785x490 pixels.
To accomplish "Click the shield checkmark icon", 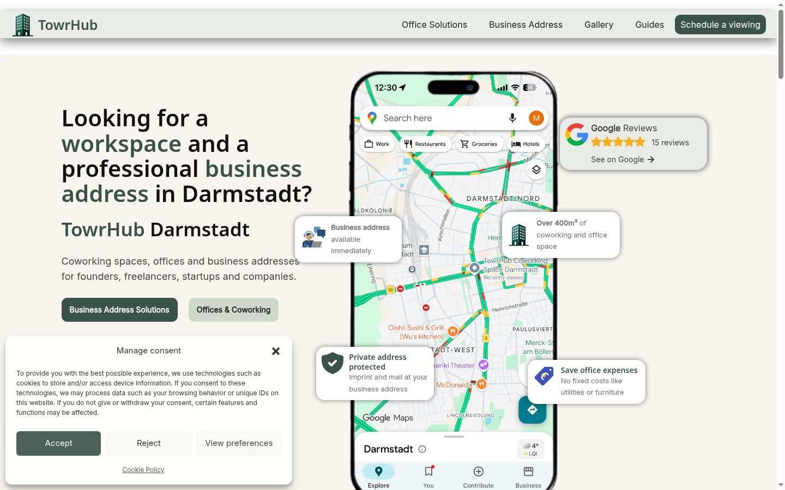I will (x=332, y=363).
